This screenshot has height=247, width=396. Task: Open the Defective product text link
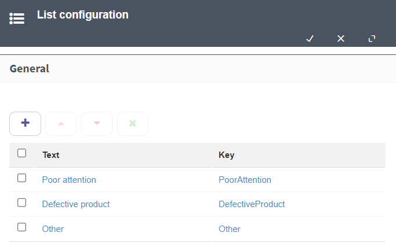tap(76, 204)
